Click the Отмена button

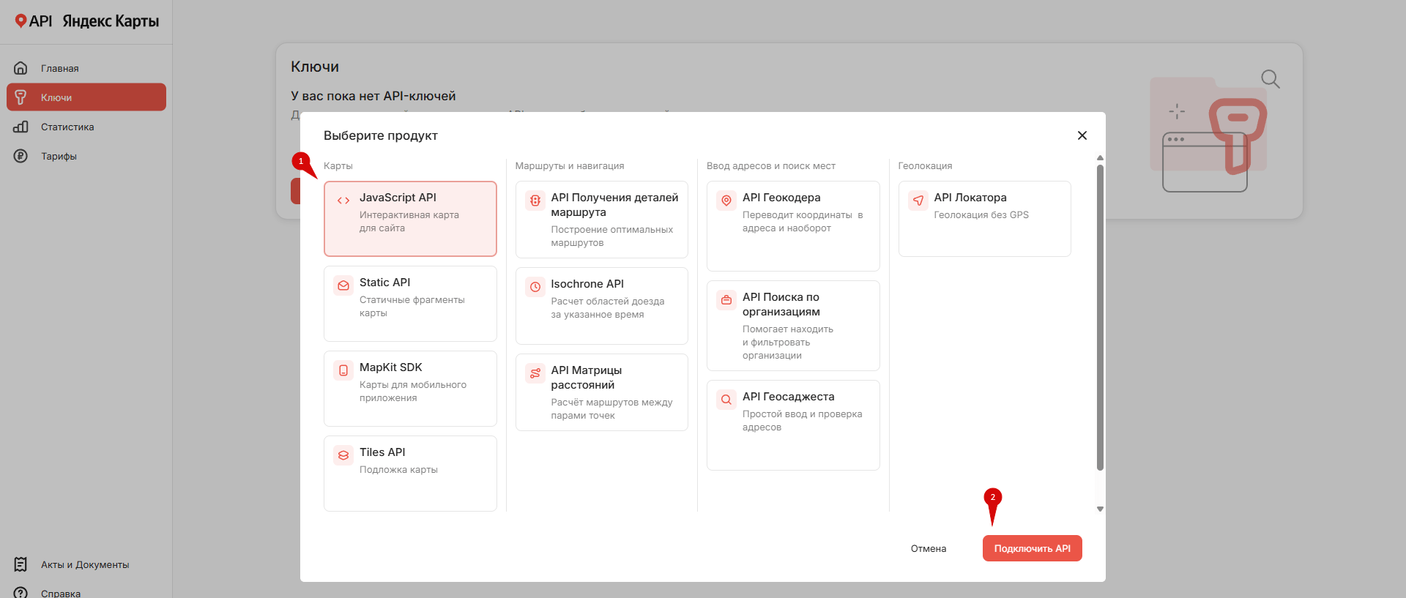[x=929, y=548]
